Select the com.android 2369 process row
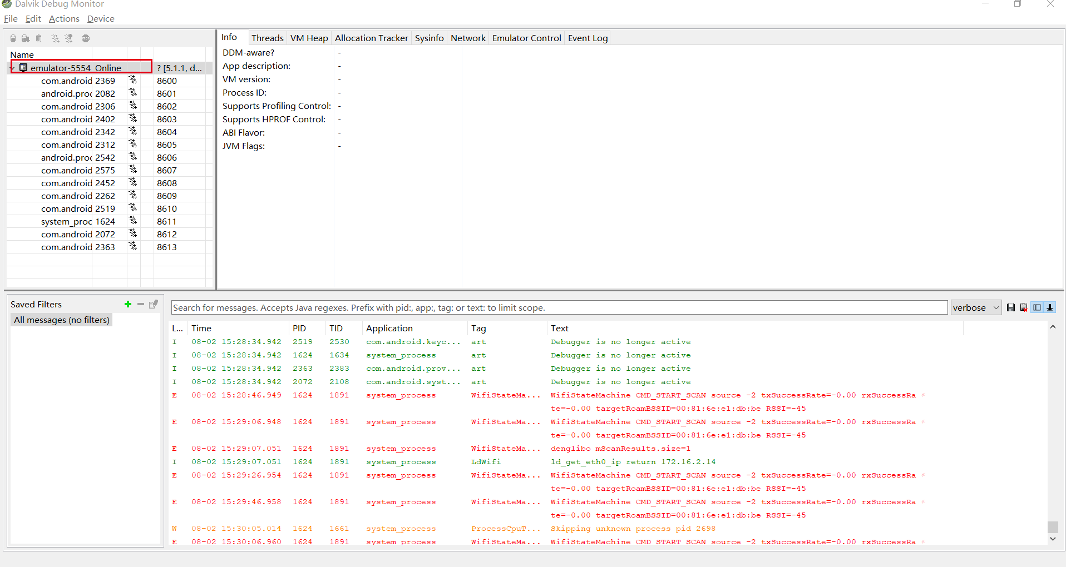This screenshot has height=567, width=1066. point(110,81)
